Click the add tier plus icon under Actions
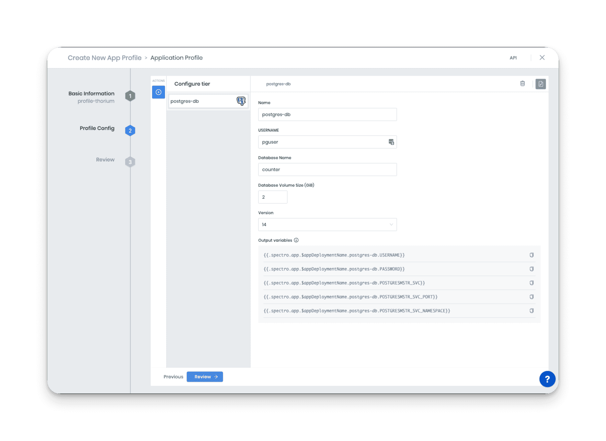 point(158,92)
